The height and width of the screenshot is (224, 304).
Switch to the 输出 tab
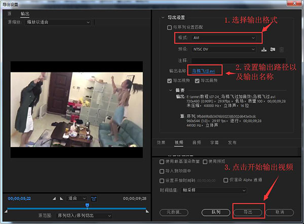tap(25, 14)
